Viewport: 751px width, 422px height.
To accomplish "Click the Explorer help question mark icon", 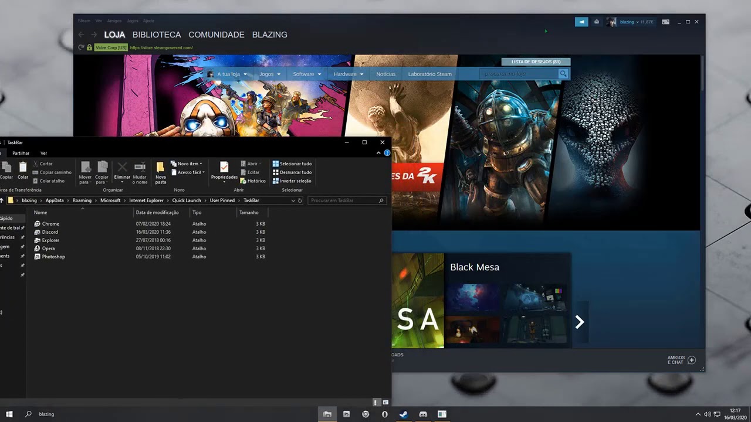I will [x=387, y=153].
